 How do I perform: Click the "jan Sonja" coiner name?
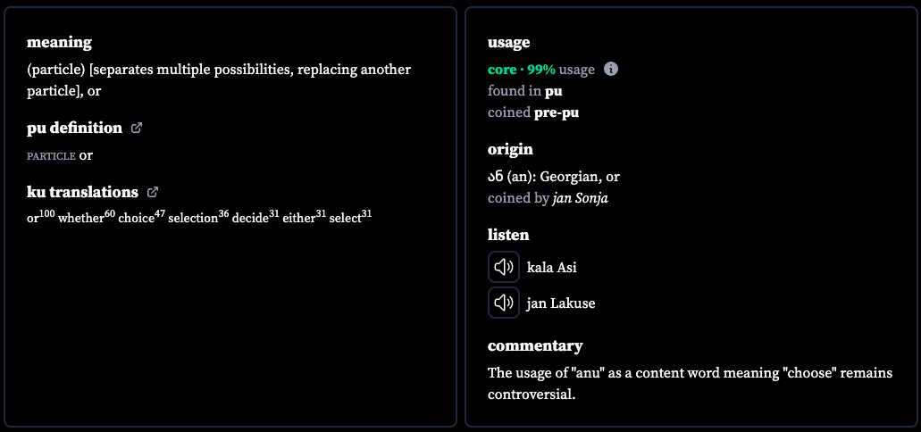581,198
